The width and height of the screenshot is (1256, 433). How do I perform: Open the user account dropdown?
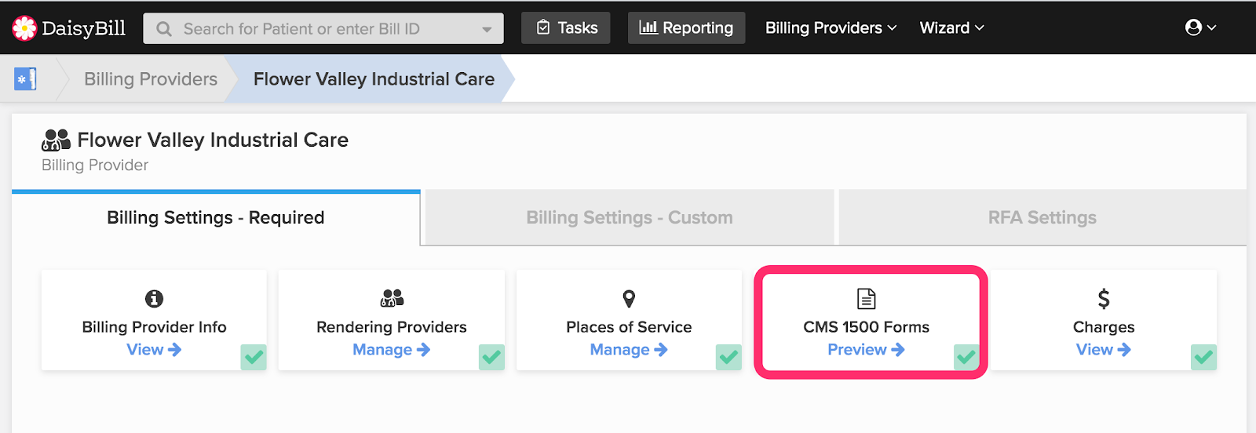point(1200,27)
